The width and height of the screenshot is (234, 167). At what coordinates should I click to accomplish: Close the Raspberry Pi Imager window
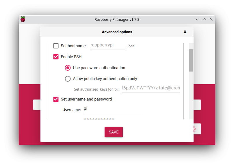point(211,19)
